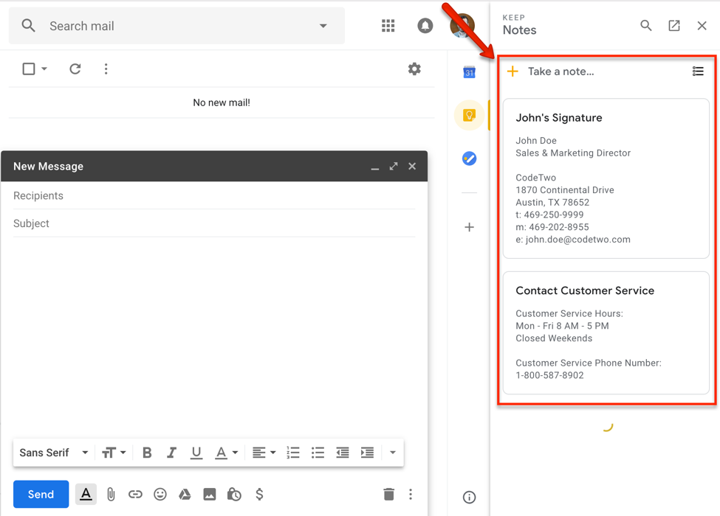Toggle italic text formatting
Viewport: 720px width, 516px height.
pos(171,453)
